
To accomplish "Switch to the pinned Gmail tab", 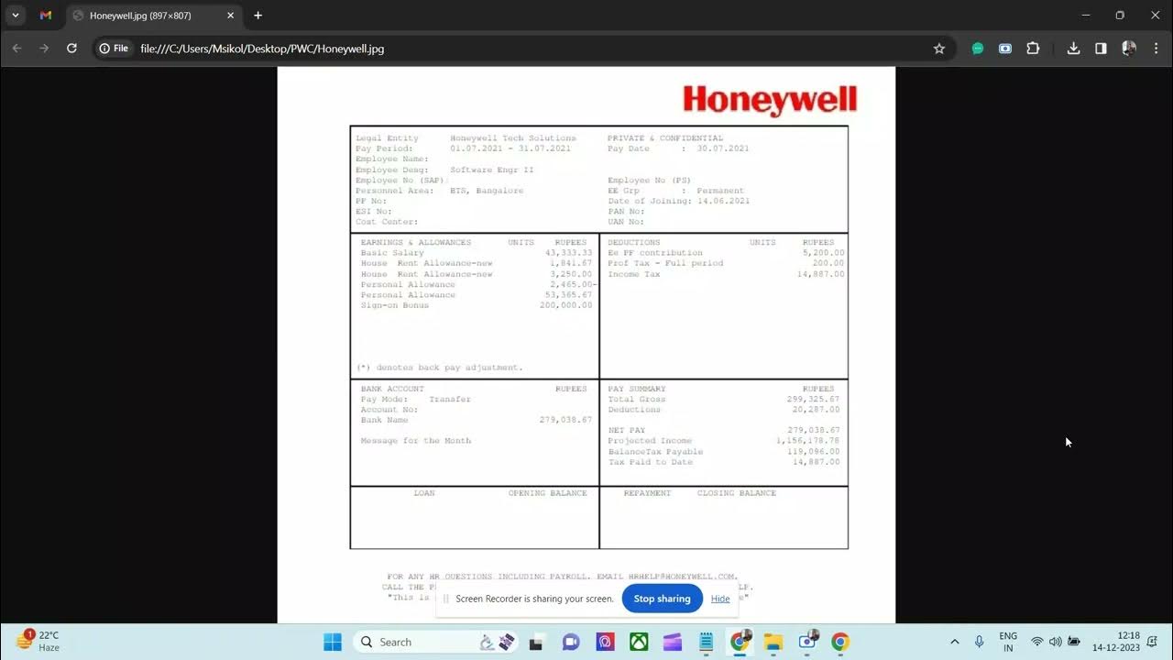I will [x=46, y=16].
